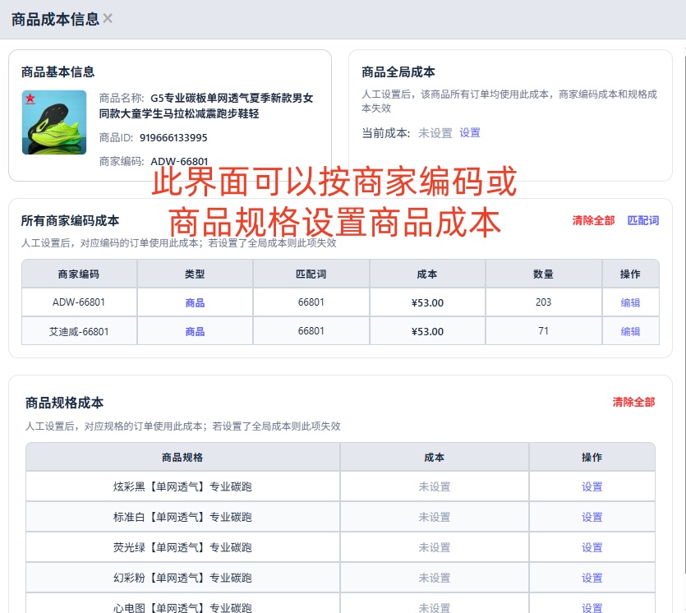Viewport: 686px width, 613px height.
Task: Click ¥53.00 cost in 艾迪威-66801 row
Action: (427, 332)
